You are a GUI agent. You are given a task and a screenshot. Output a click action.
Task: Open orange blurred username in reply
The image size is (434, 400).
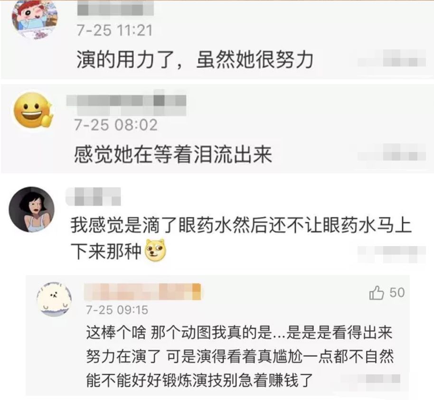tap(142, 292)
